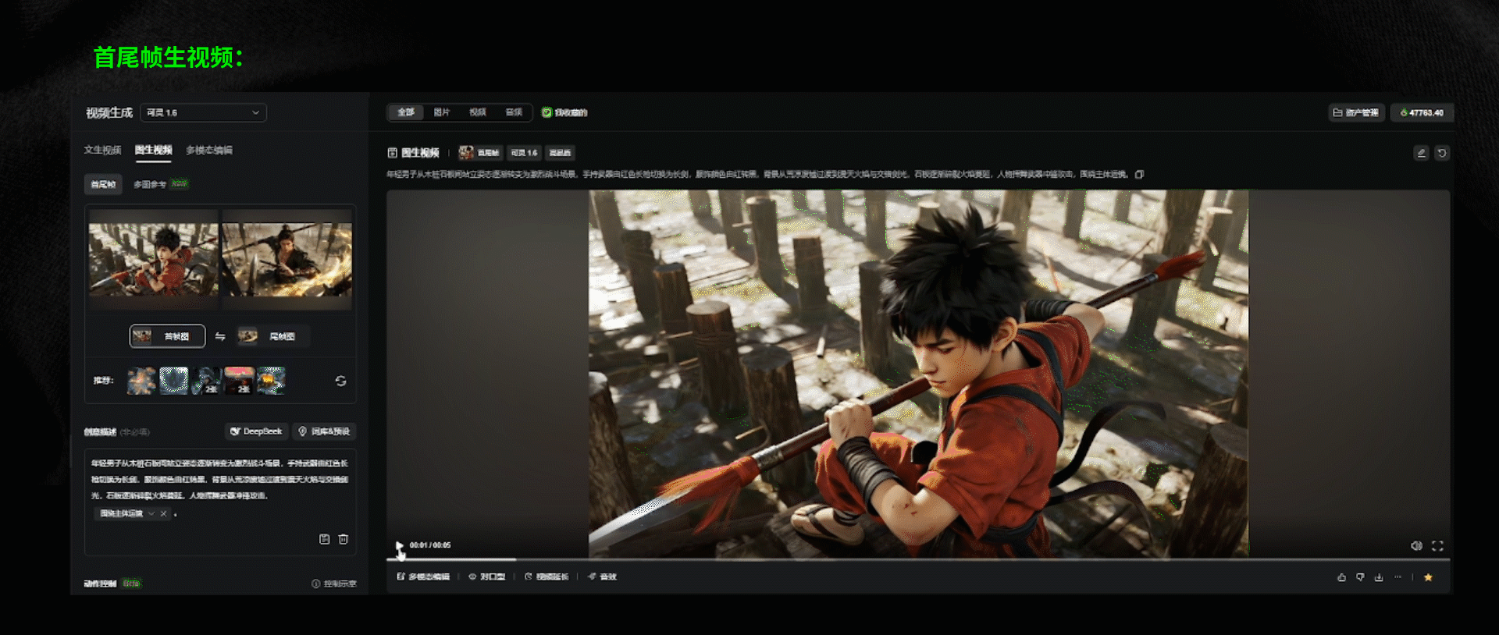Image resolution: width=1499 pixels, height=635 pixels.
Task: Filter results by 图片
Action: 442,112
